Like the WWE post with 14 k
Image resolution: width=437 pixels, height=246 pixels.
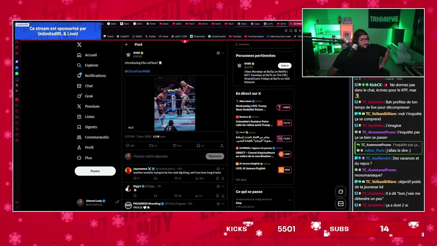(x=177, y=146)
